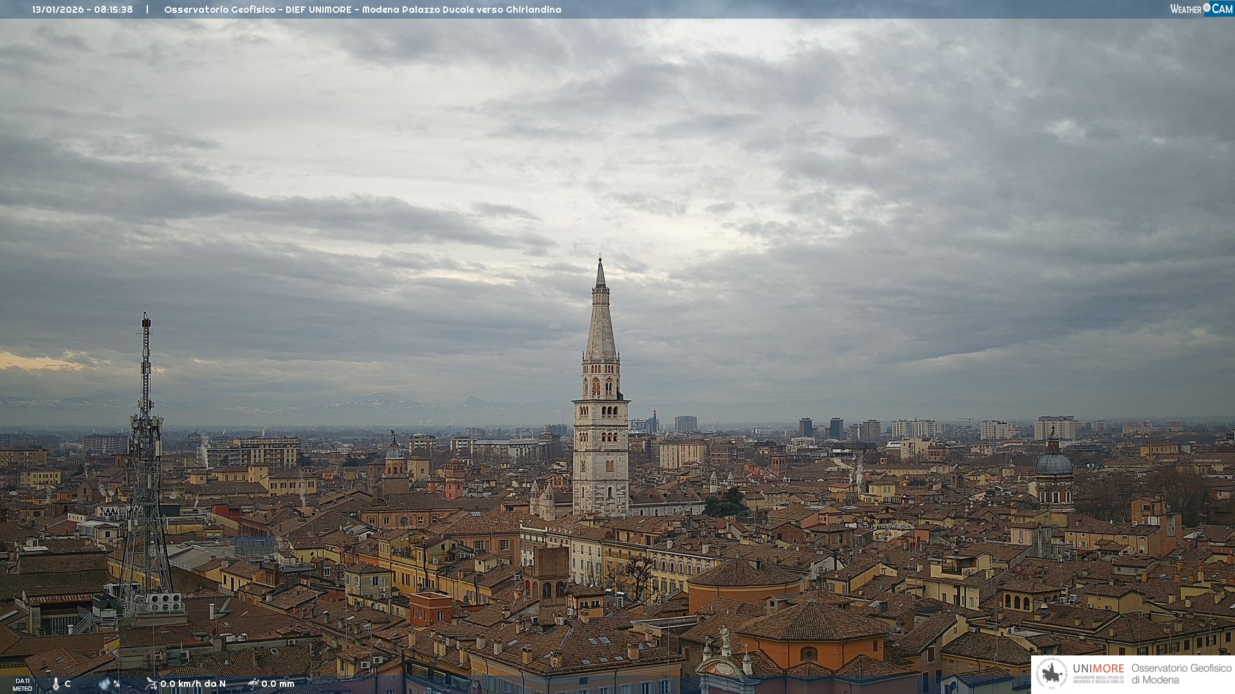1235x694 pixels.
Task: Click the humidity percent symbol
Action: pos(116,684)
